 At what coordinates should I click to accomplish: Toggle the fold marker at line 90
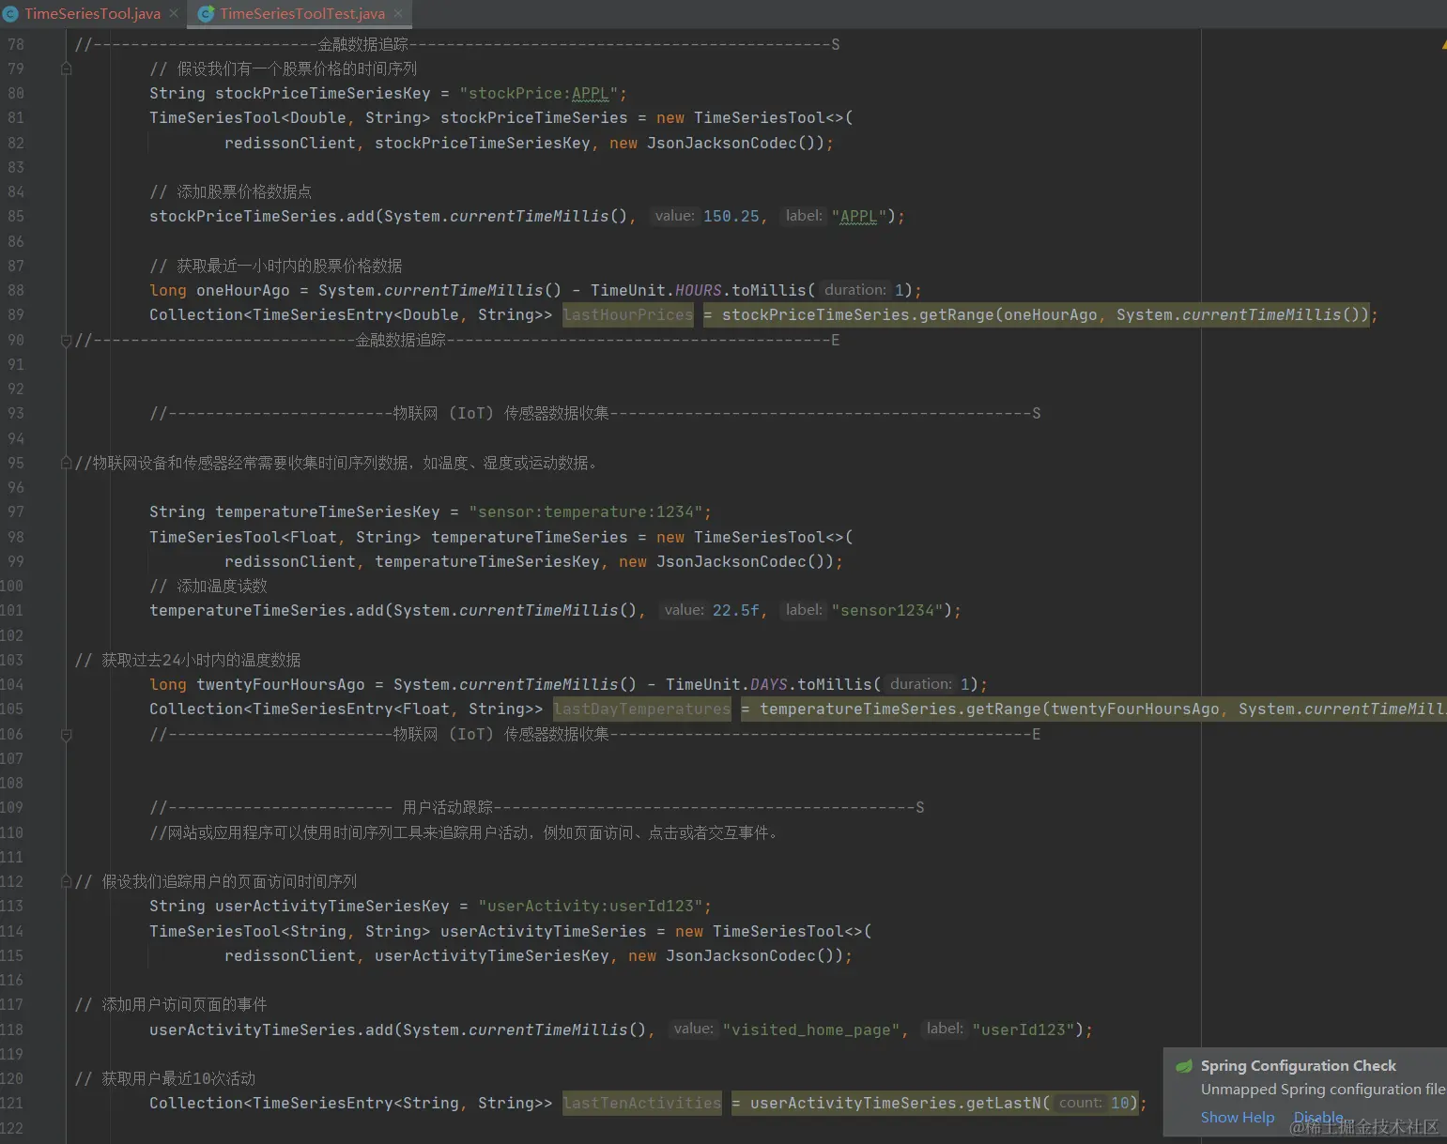[66, 340]
